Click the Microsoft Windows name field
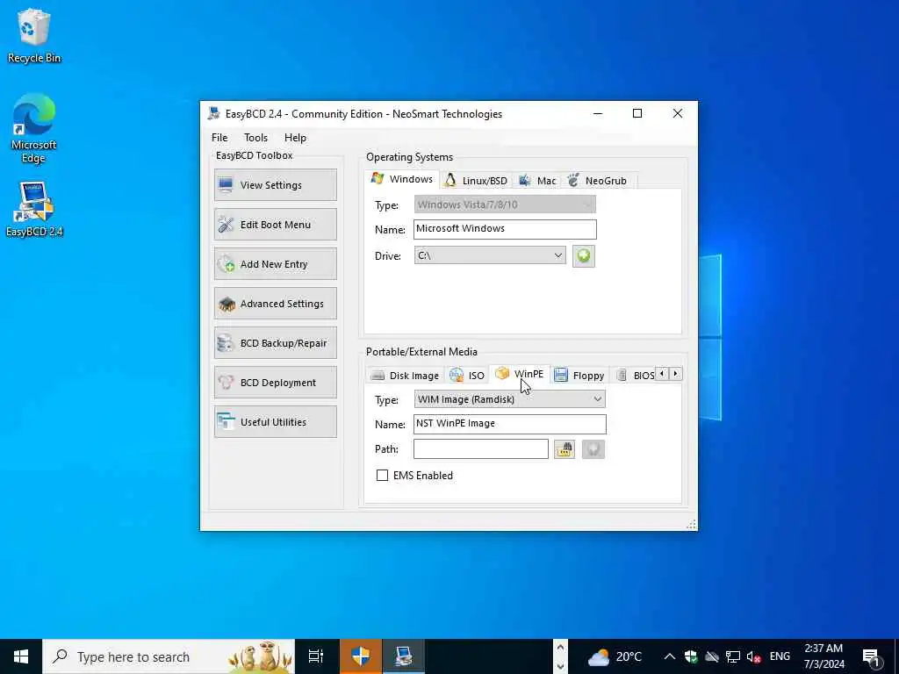The image size is (899, 674). (505, 229)
